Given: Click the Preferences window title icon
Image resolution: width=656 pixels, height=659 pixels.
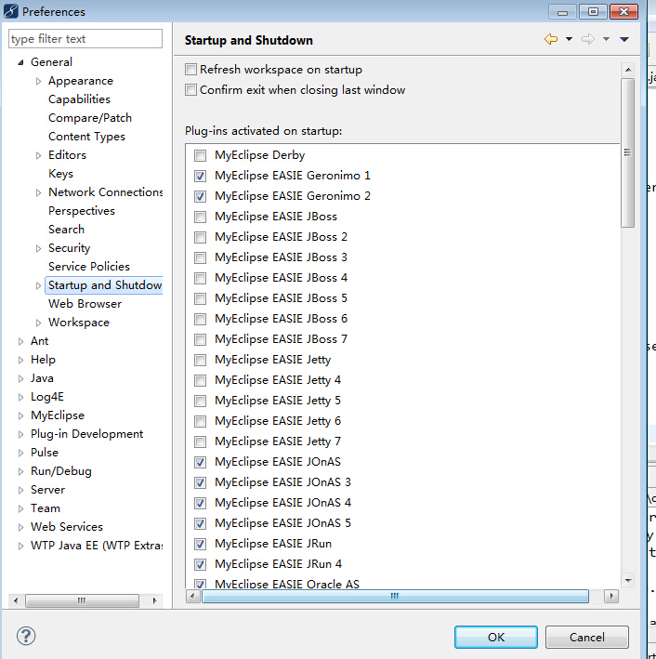Looking at the screenshot, I should pos(10,11).
